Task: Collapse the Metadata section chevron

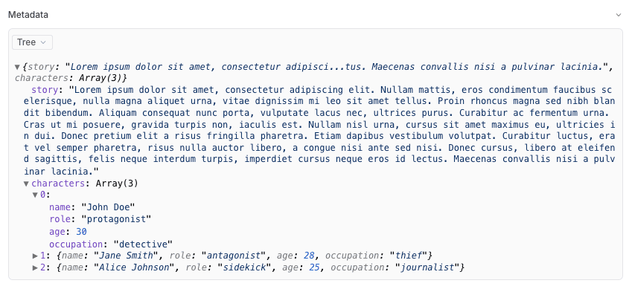Action: [x=619, y=15]
